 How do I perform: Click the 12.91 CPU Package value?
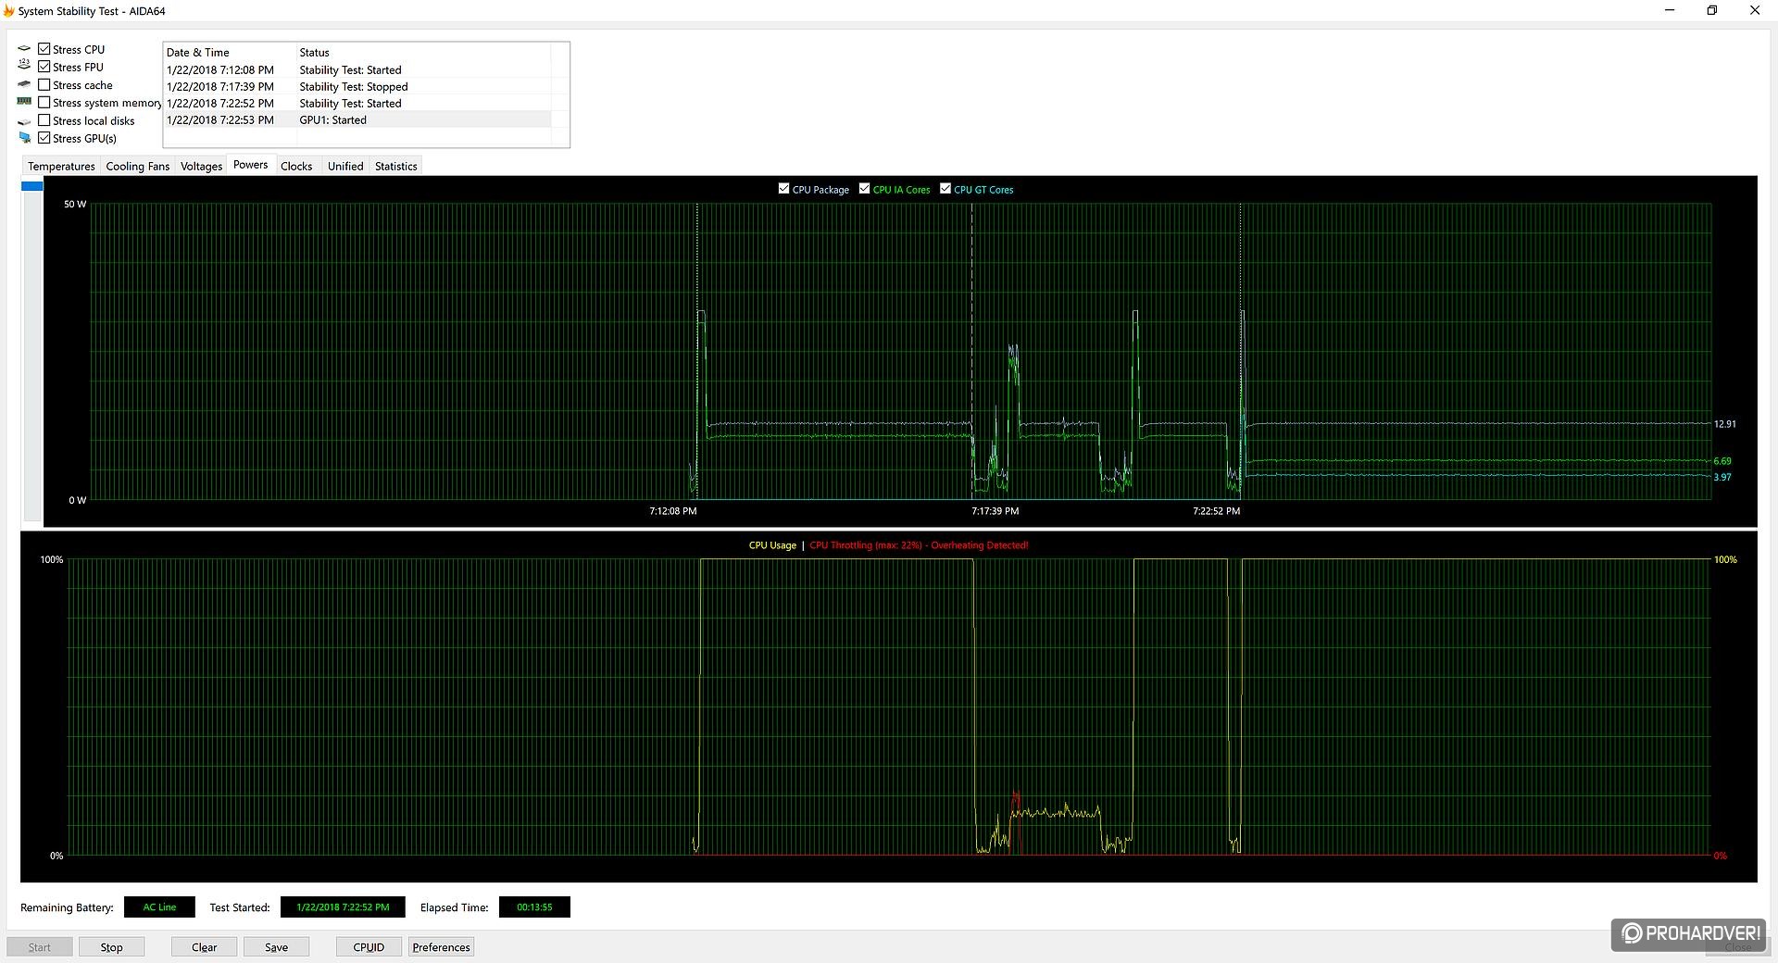click(x=1725, y=424)
